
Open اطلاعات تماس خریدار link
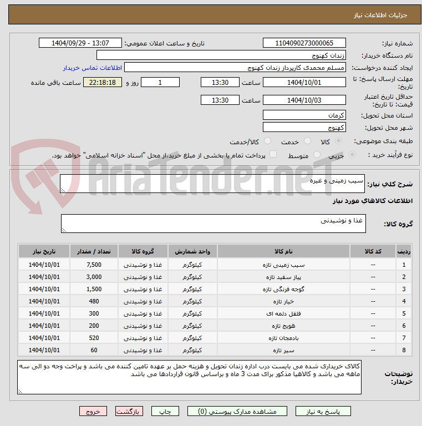pyautogui.click(x=93, y=68)
